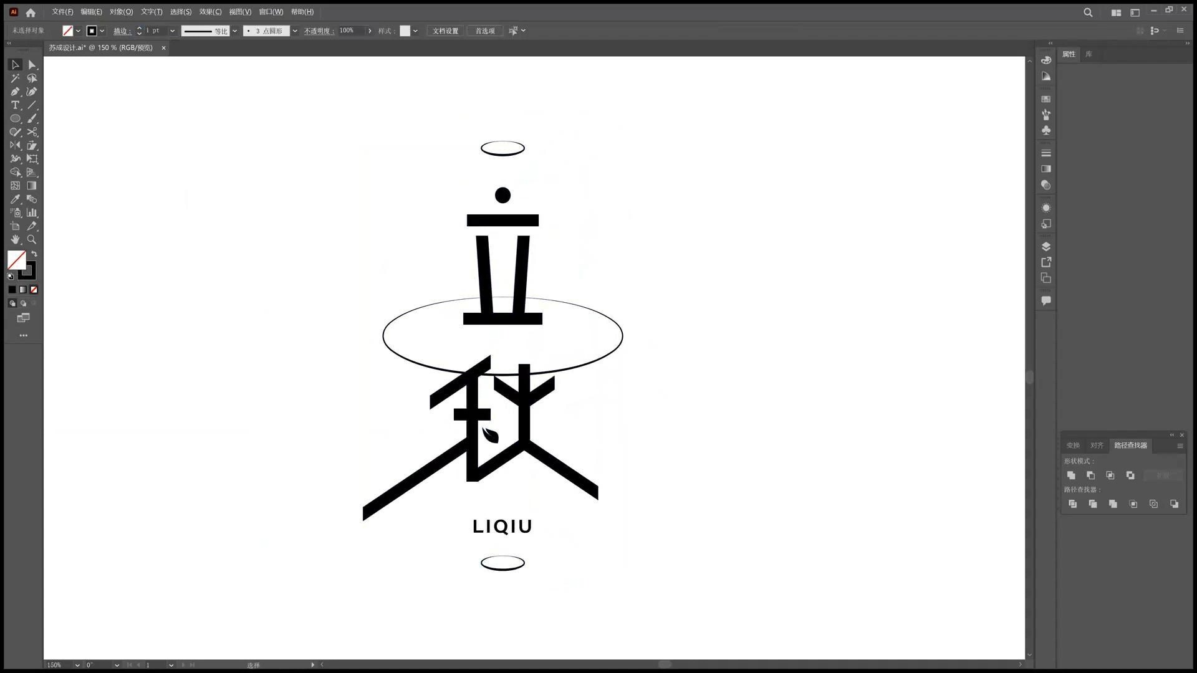Select the Eyedropper tool
This screenshot has height=673, width=1197.
tap(15, 199)
